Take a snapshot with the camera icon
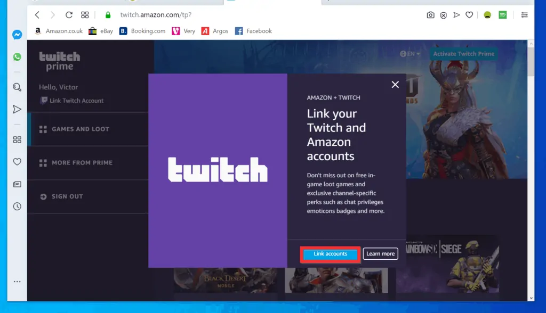 430,15
